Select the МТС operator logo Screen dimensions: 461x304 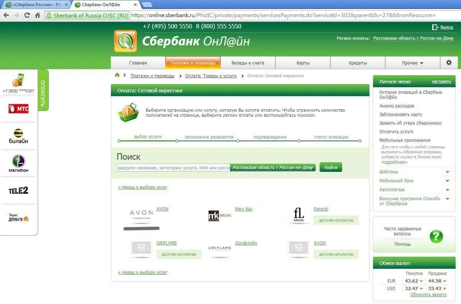point(18,109)
